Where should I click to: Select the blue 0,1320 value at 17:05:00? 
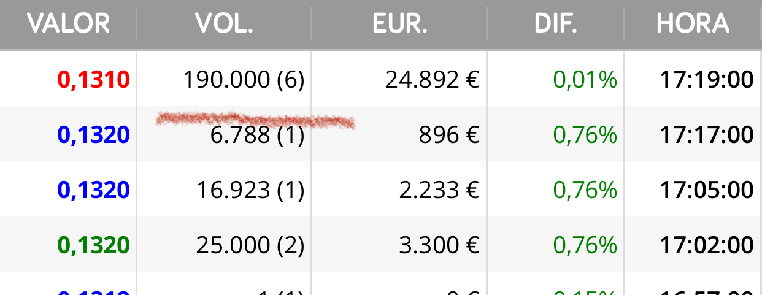[94, 190]
